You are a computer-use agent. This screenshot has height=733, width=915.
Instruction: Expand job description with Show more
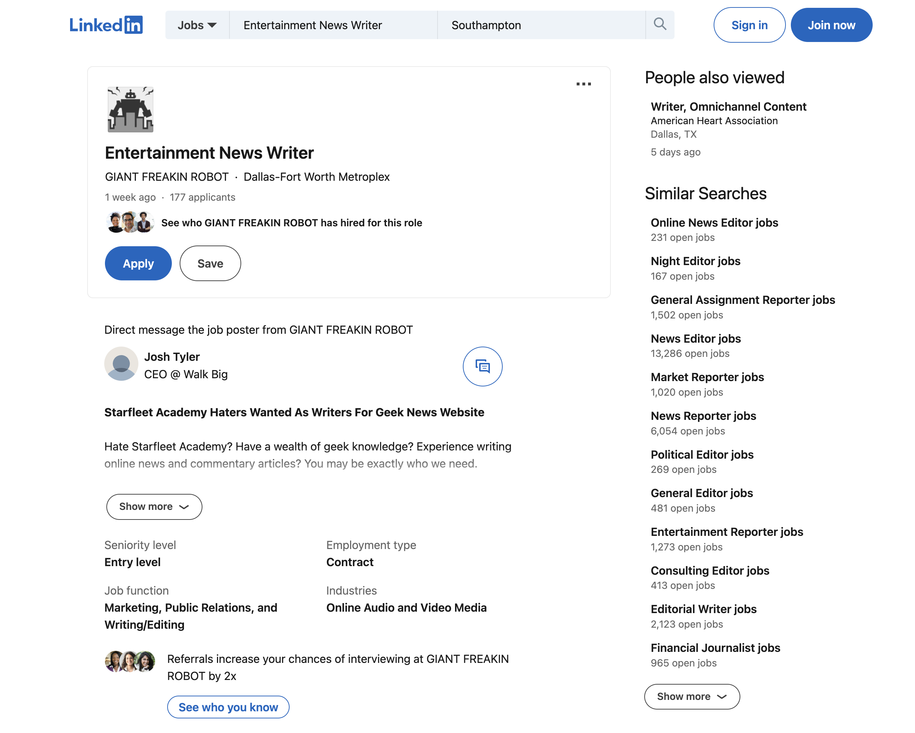pos(154,506)
